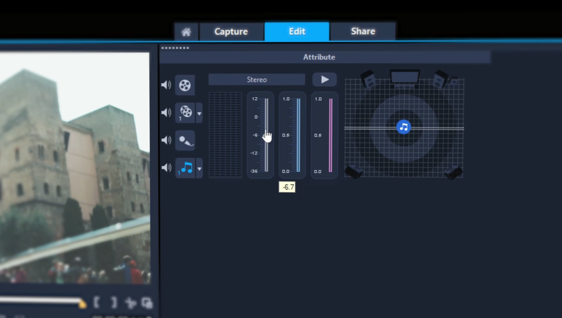Go to the Share tab
This screenshot has width=562, height=318.
click(x=363, y=31)
